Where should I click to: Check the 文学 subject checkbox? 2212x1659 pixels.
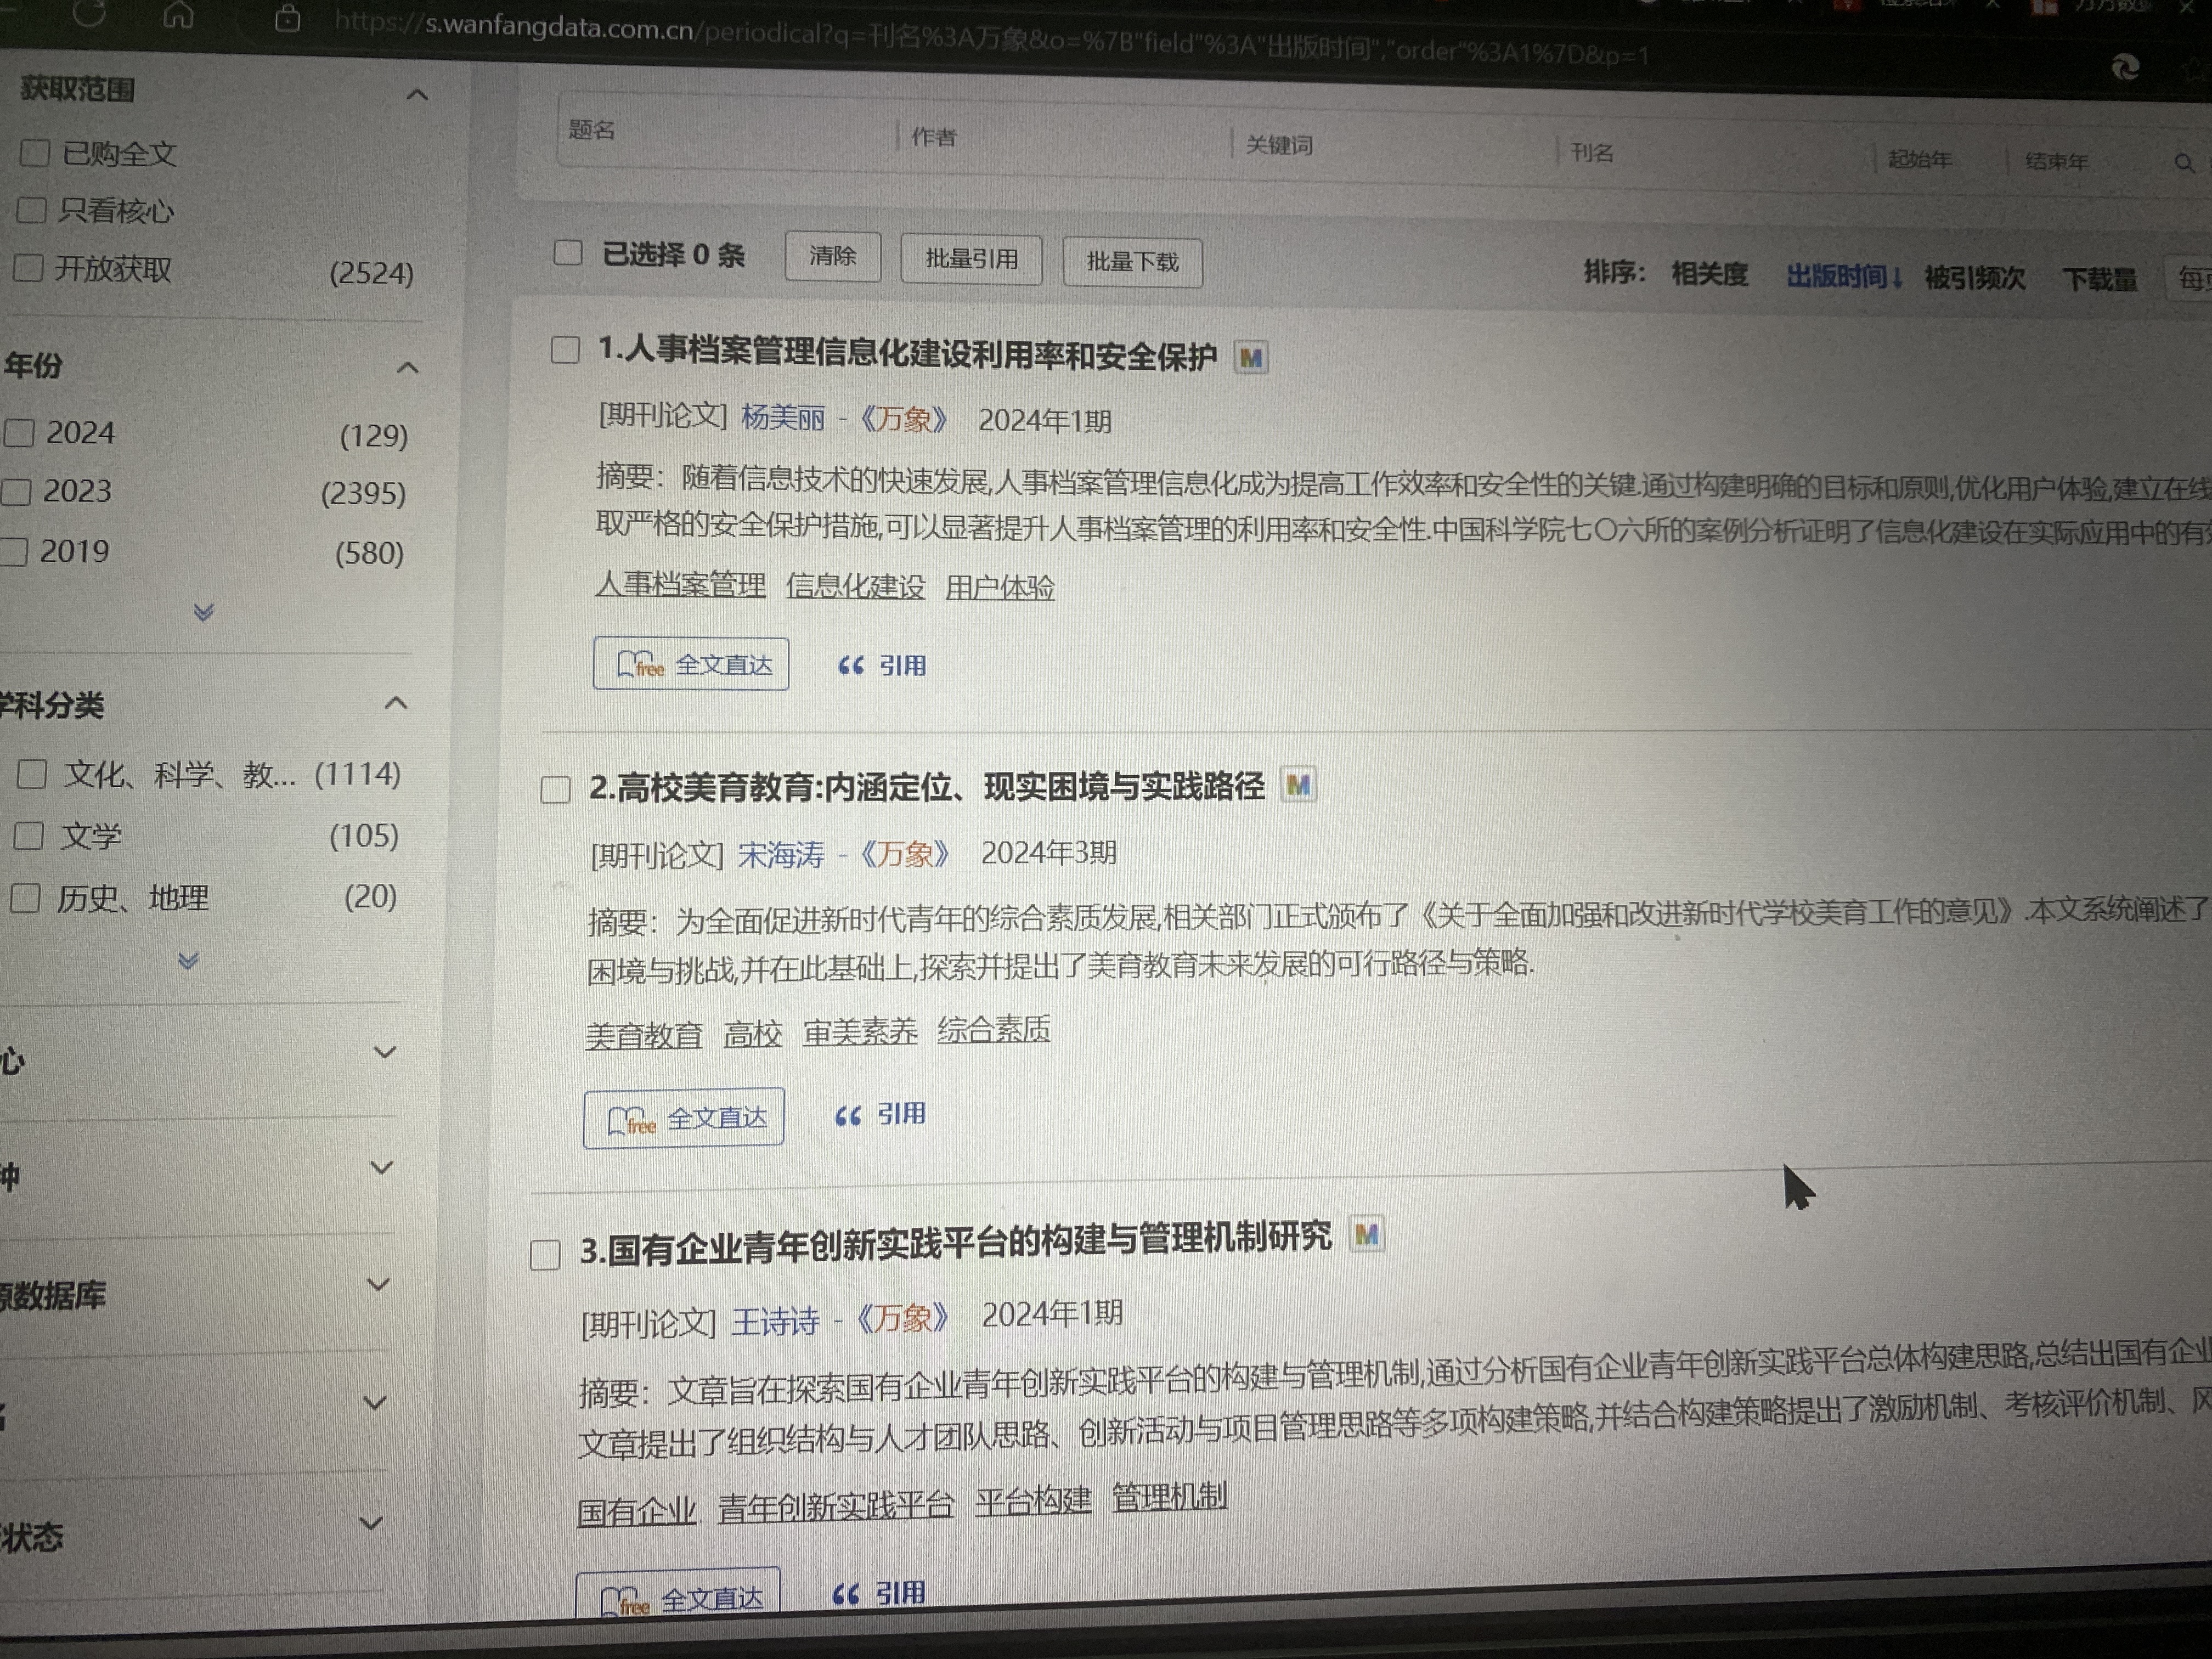click(x=28, y=835)
